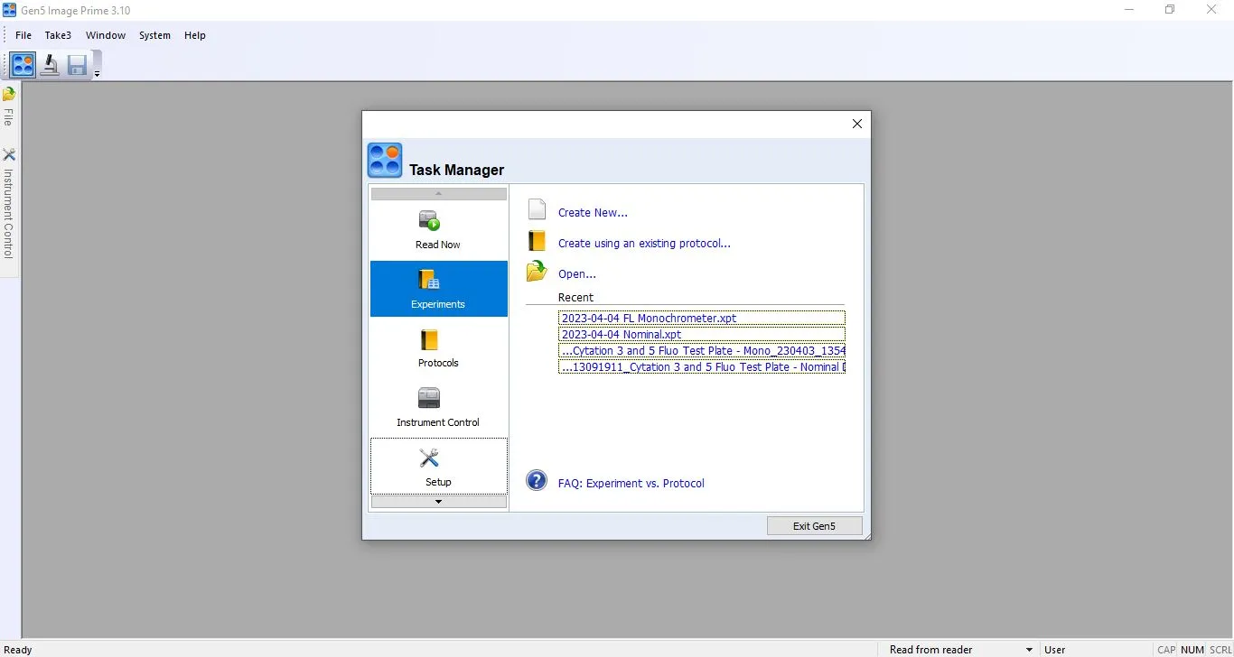Open recent Fluo Test Plate - Mono file
1234x657 pixels.
click(702, 350)
